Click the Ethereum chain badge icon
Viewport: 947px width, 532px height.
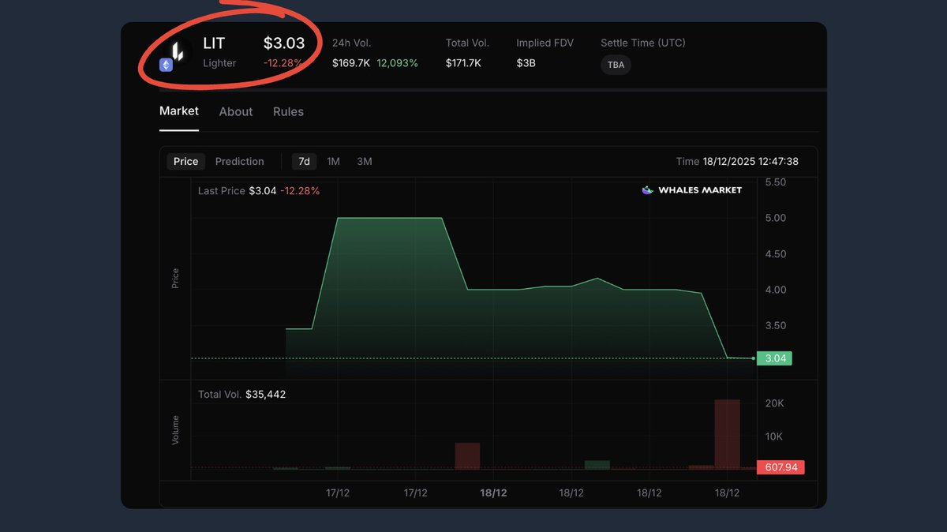coord(166,65)
